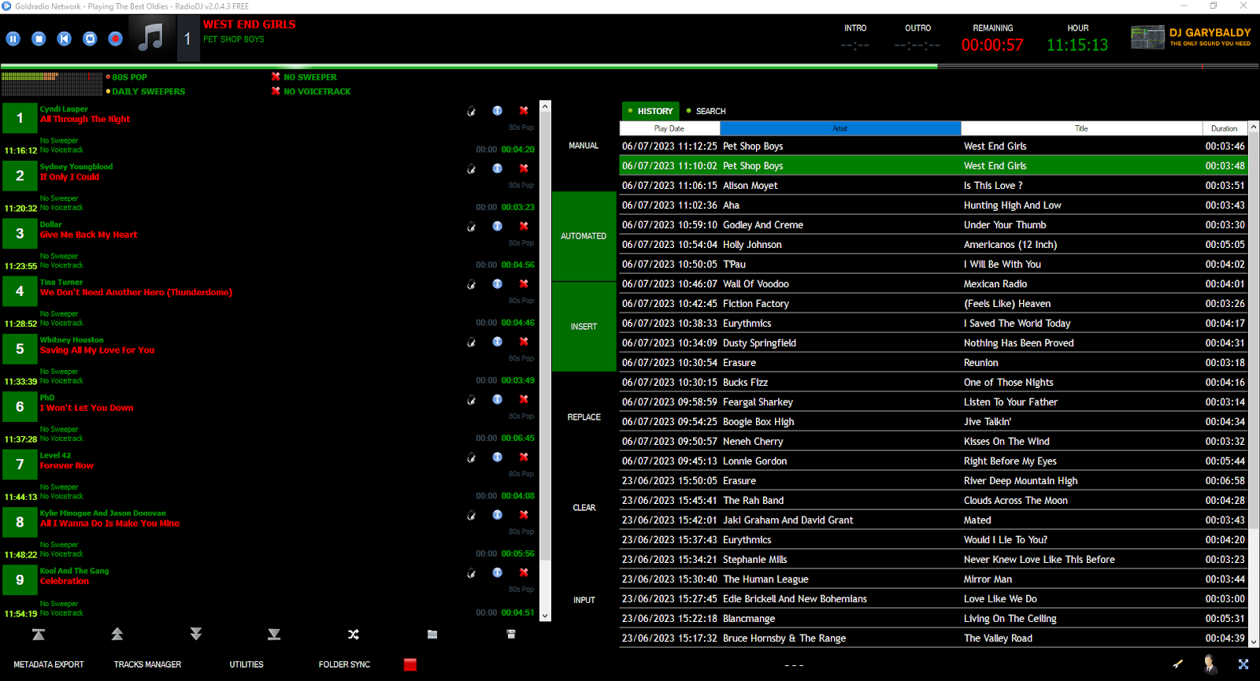Viewport: 1260px width, 681px height.
Task: Toggle AUTOMATED mode
Action: [584, 236]
